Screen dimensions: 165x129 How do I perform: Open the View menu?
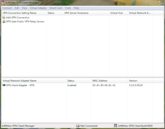(x=24, y=8)
